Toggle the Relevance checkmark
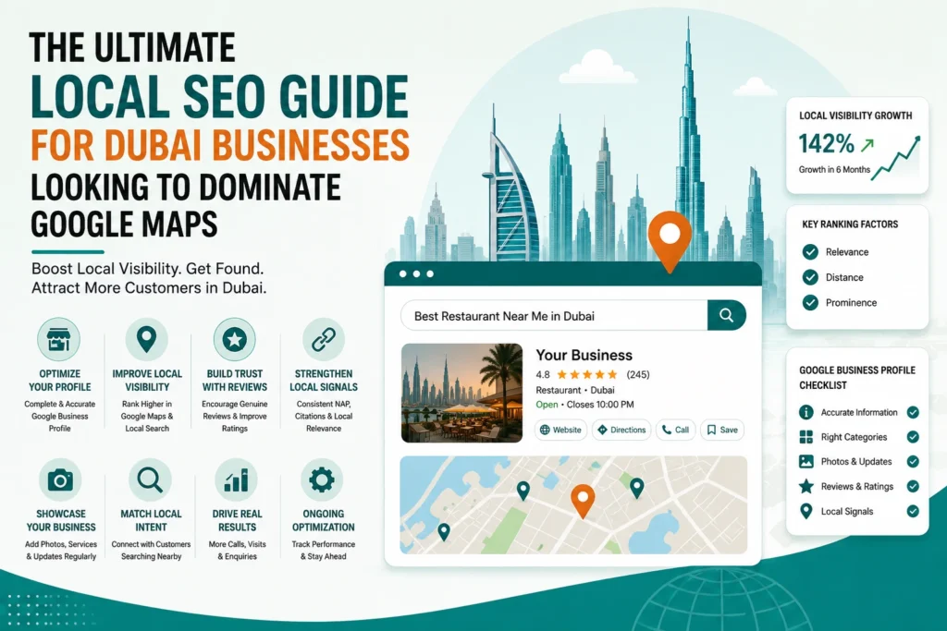Viewport: 947px width, 631px height. click(x=810, y=252)
